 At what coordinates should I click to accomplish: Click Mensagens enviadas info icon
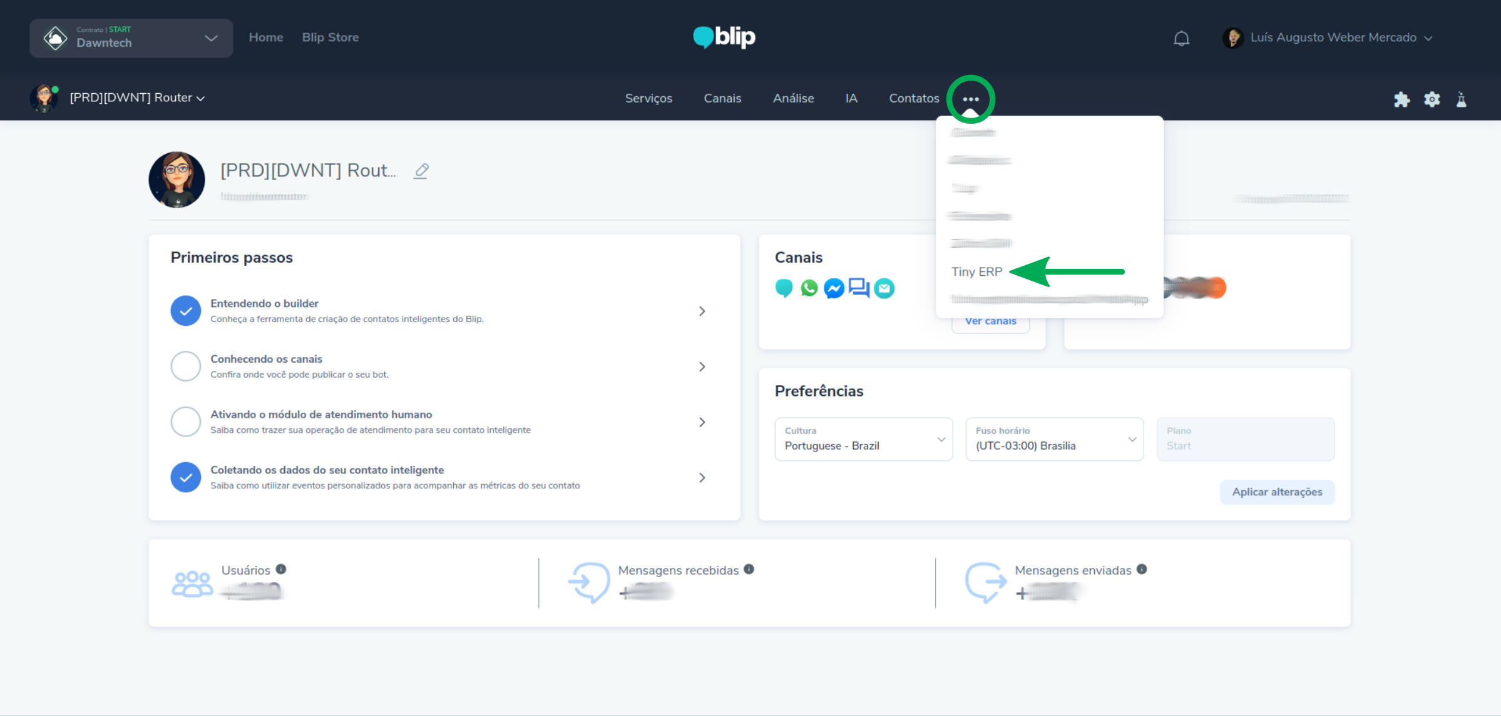(x=1142, y=569)
